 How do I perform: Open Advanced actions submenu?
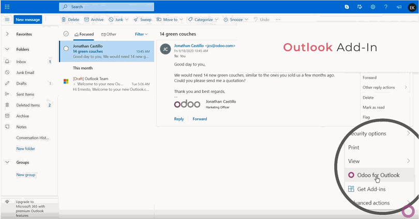380,203
